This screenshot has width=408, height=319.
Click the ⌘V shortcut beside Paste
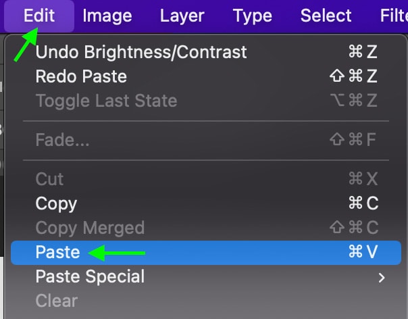point(363,252)
